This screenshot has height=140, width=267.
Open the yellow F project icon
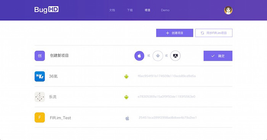[40, 118]
